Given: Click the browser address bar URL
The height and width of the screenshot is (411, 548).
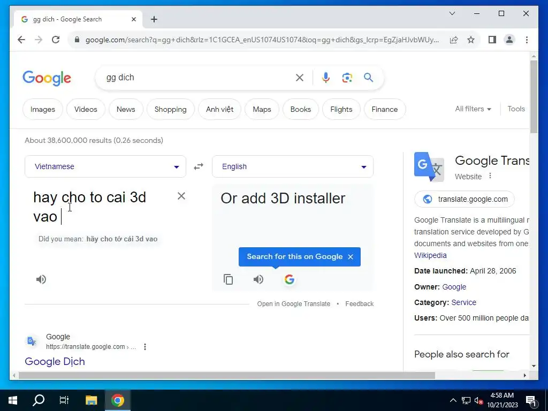Looking at the screenshot, I should tap(262, 40).
